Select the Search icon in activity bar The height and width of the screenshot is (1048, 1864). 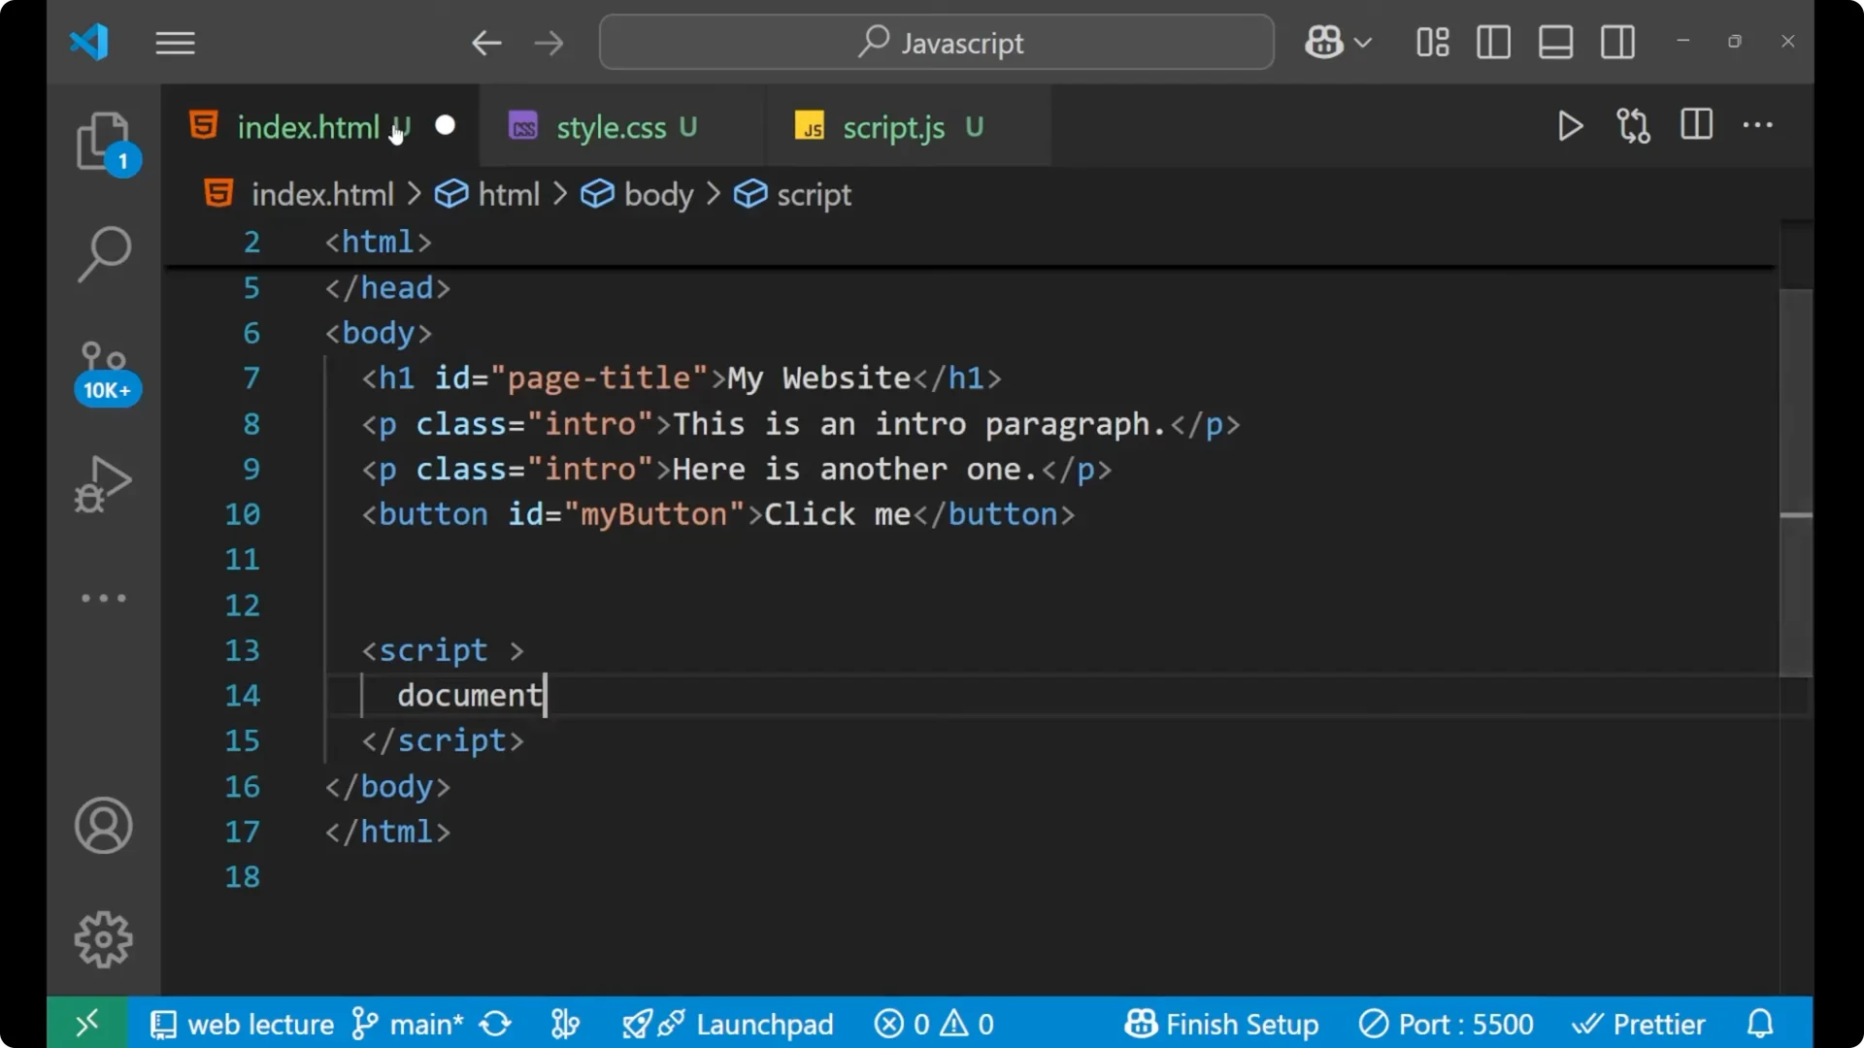tap(104, 253)
